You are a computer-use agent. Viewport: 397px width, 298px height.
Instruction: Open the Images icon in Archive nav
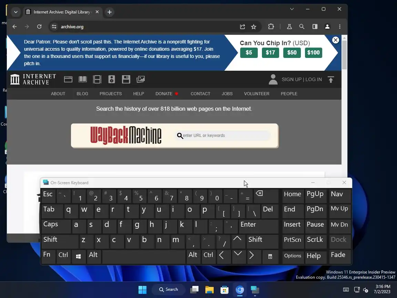141,79
